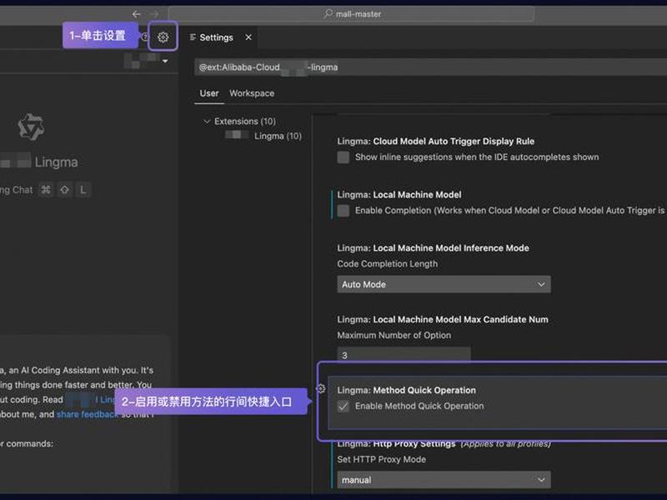Enable Local Machine Model completion checkbox
The image size is (667, 500).
pos(344,211)
